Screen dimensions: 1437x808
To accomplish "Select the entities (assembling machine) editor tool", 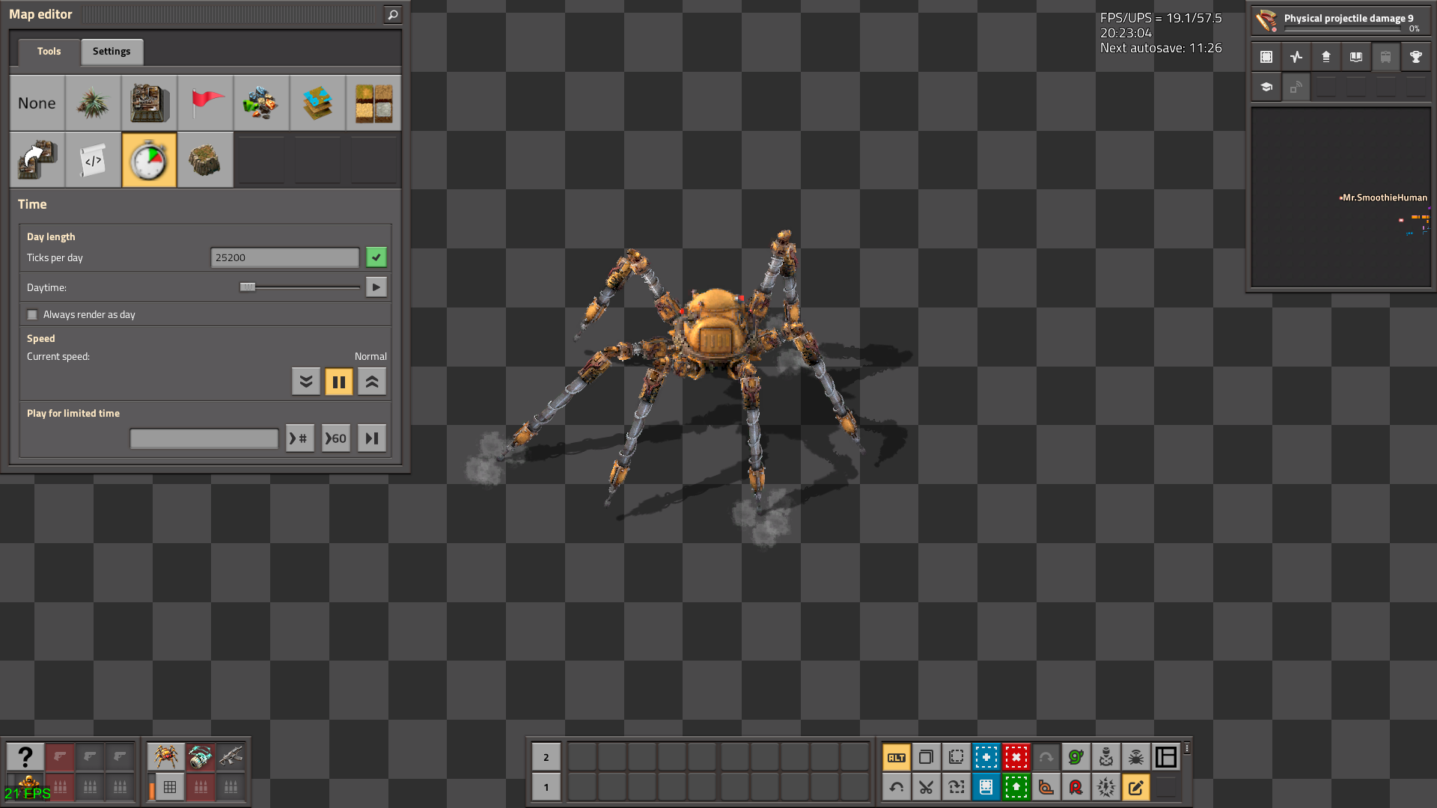I will point(149,103).
